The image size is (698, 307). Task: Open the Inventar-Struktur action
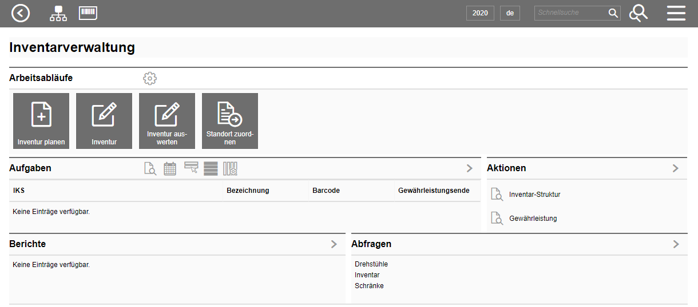tap(534, 195)
